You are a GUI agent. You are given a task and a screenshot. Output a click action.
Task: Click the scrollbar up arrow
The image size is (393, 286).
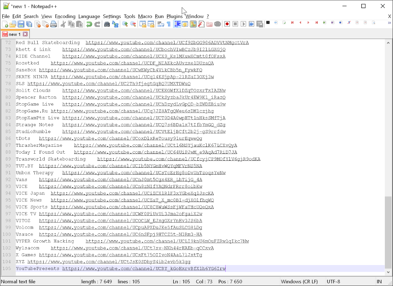tap(388, 42)
